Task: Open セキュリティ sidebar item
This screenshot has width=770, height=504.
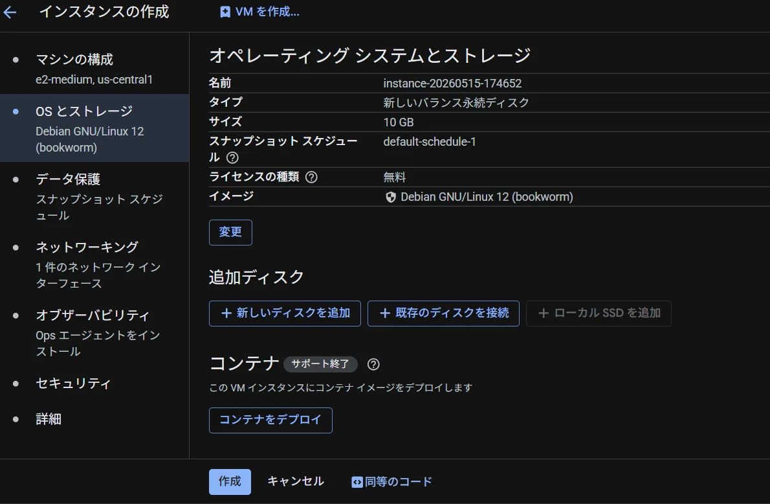Action: coord(94,384)
